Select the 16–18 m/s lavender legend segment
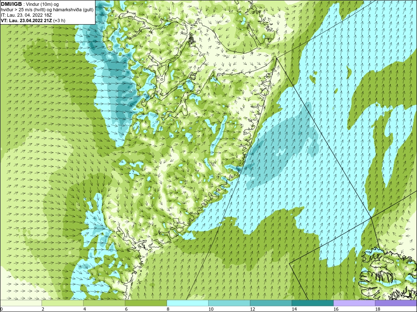 point(354,303)
